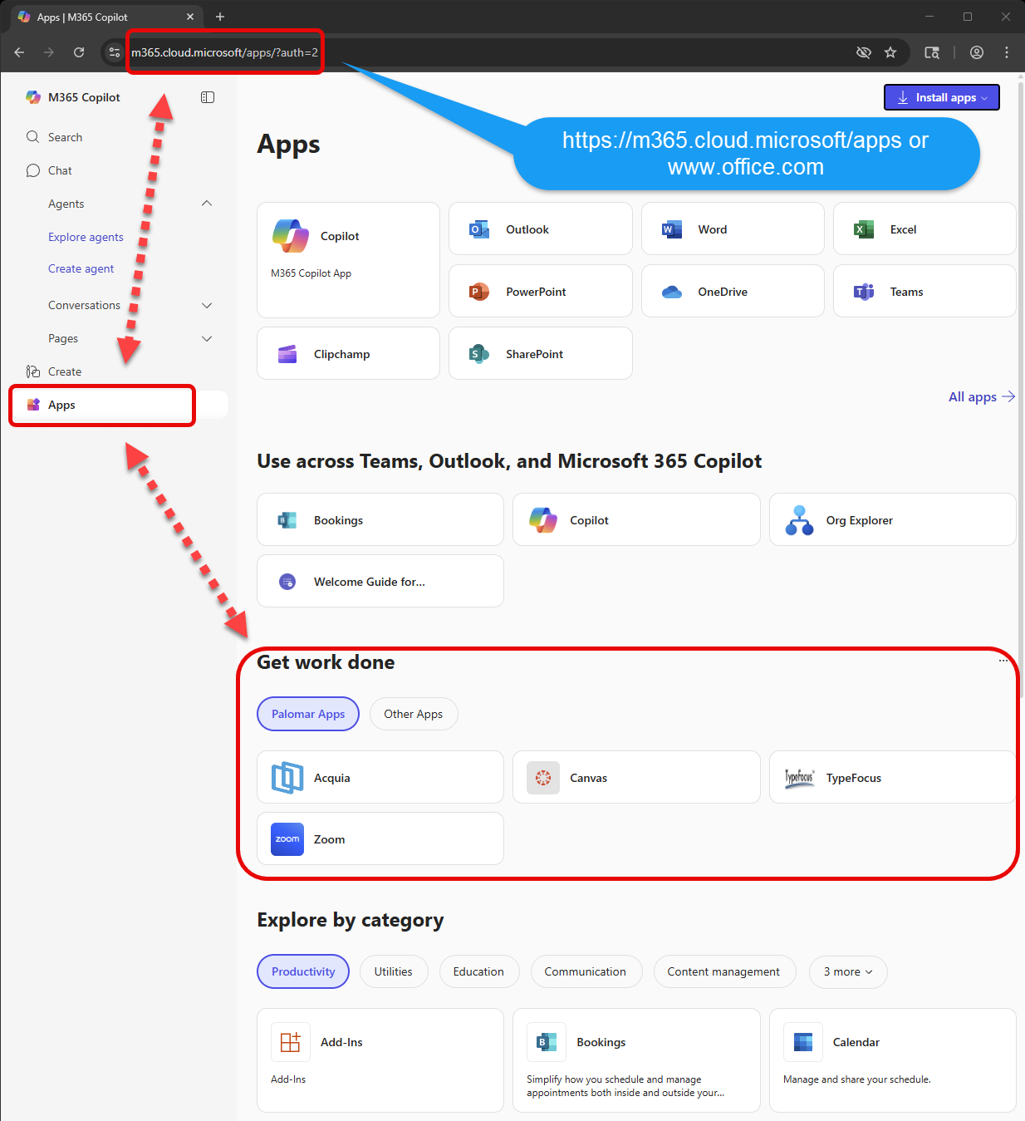Click the browser address bar URL
Image resolution: width=1025 pixels, height=1121 pixels.
point(224,52)
